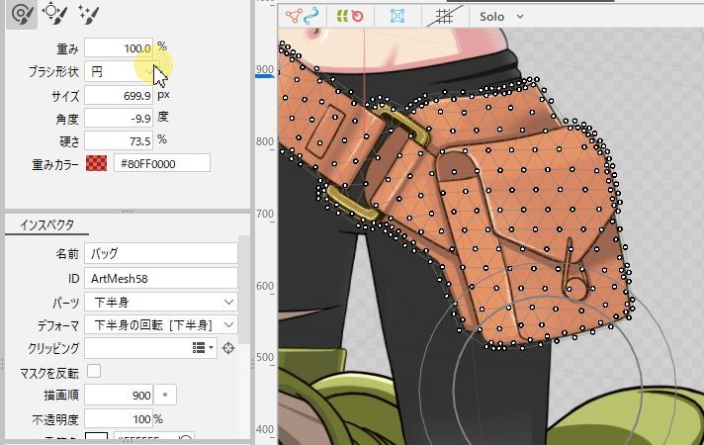This screenshot has width=704, height=445.
Task: Click the 描画順 field showing 900
Action: pos(119,395)
